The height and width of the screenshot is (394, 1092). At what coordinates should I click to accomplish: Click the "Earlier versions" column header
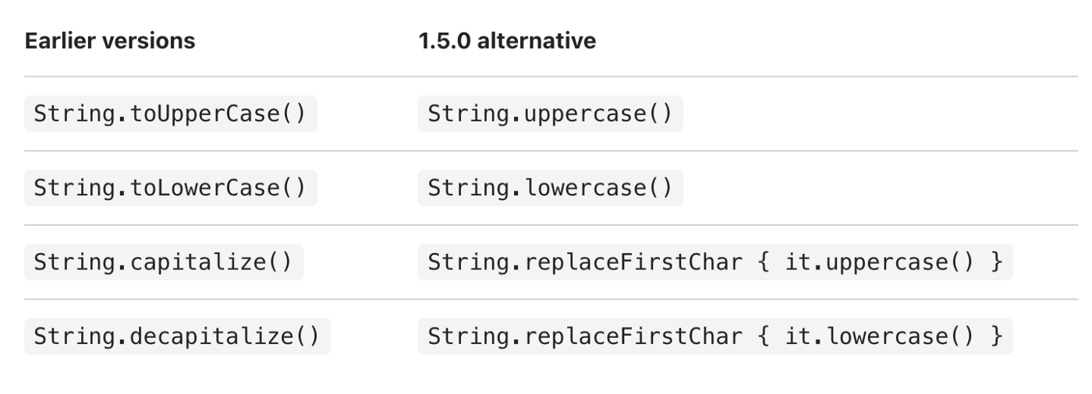(x=110, y=41)
